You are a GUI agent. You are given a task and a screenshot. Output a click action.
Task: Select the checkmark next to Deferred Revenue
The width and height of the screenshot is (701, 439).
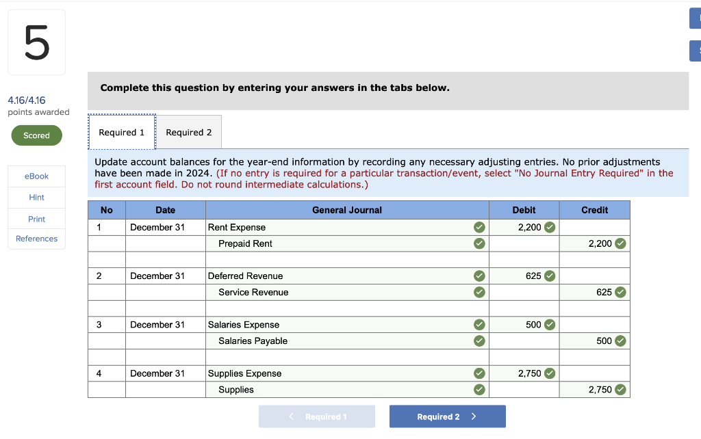coord(479,276)
